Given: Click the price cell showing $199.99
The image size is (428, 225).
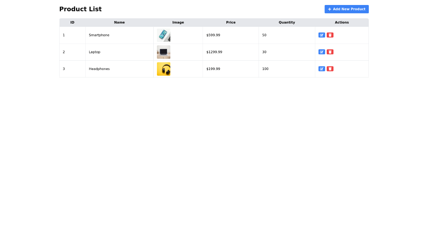Looking at the screenshot, I should click(x=213, y=69).
